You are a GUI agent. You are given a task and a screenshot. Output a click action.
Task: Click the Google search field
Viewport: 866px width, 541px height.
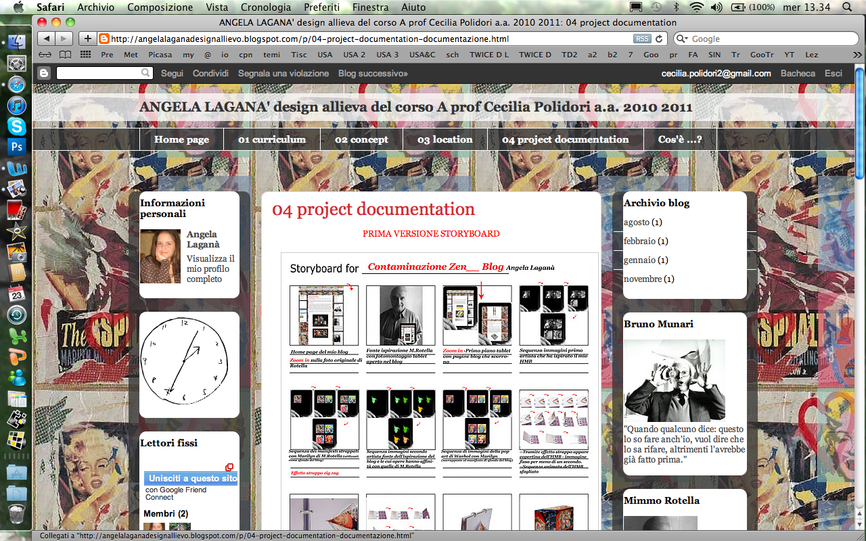pos(765,39)
